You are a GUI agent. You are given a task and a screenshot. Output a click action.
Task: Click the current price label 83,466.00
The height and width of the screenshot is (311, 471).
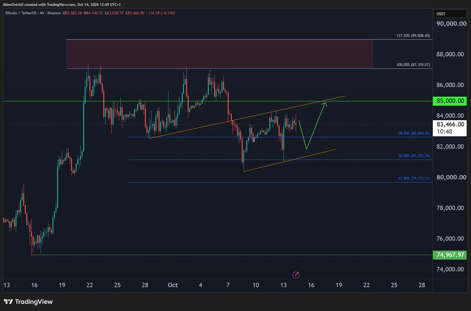pos(450,124)
